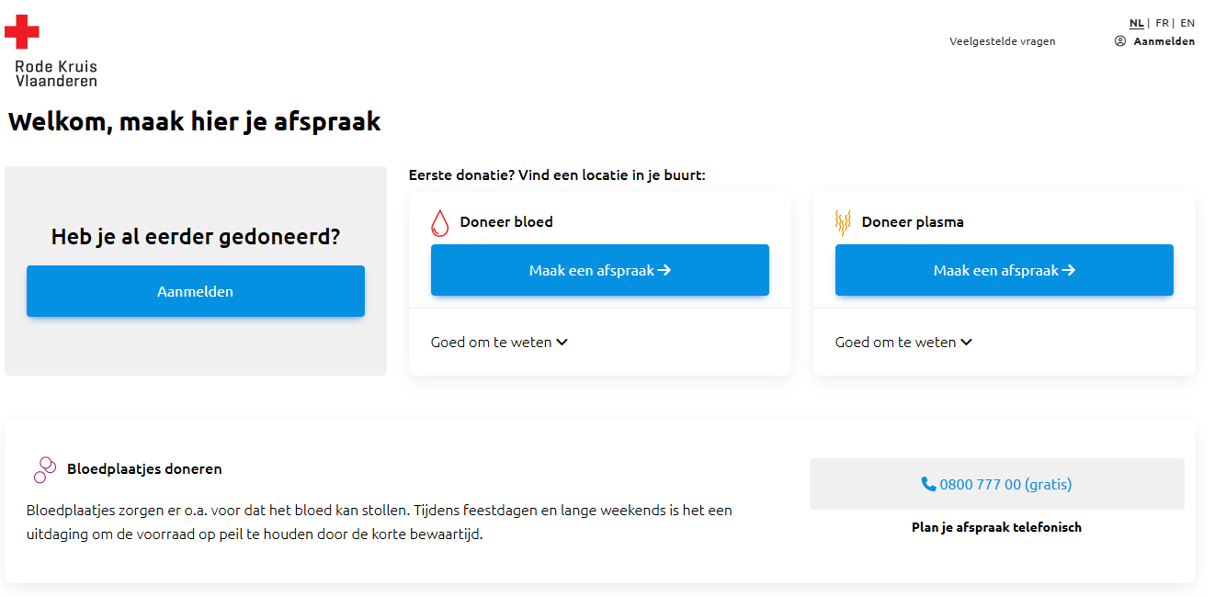Click the Rode Kruis Vlaanderen red cross logo
The image size is (1215, 596).
click(x=22, y=32)
